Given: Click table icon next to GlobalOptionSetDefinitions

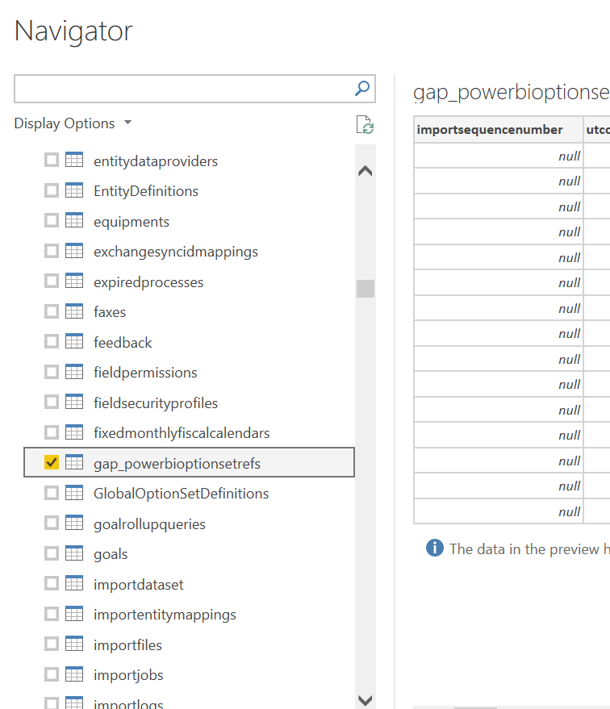Looking at the screenshot, I should (x=74, y=492).
